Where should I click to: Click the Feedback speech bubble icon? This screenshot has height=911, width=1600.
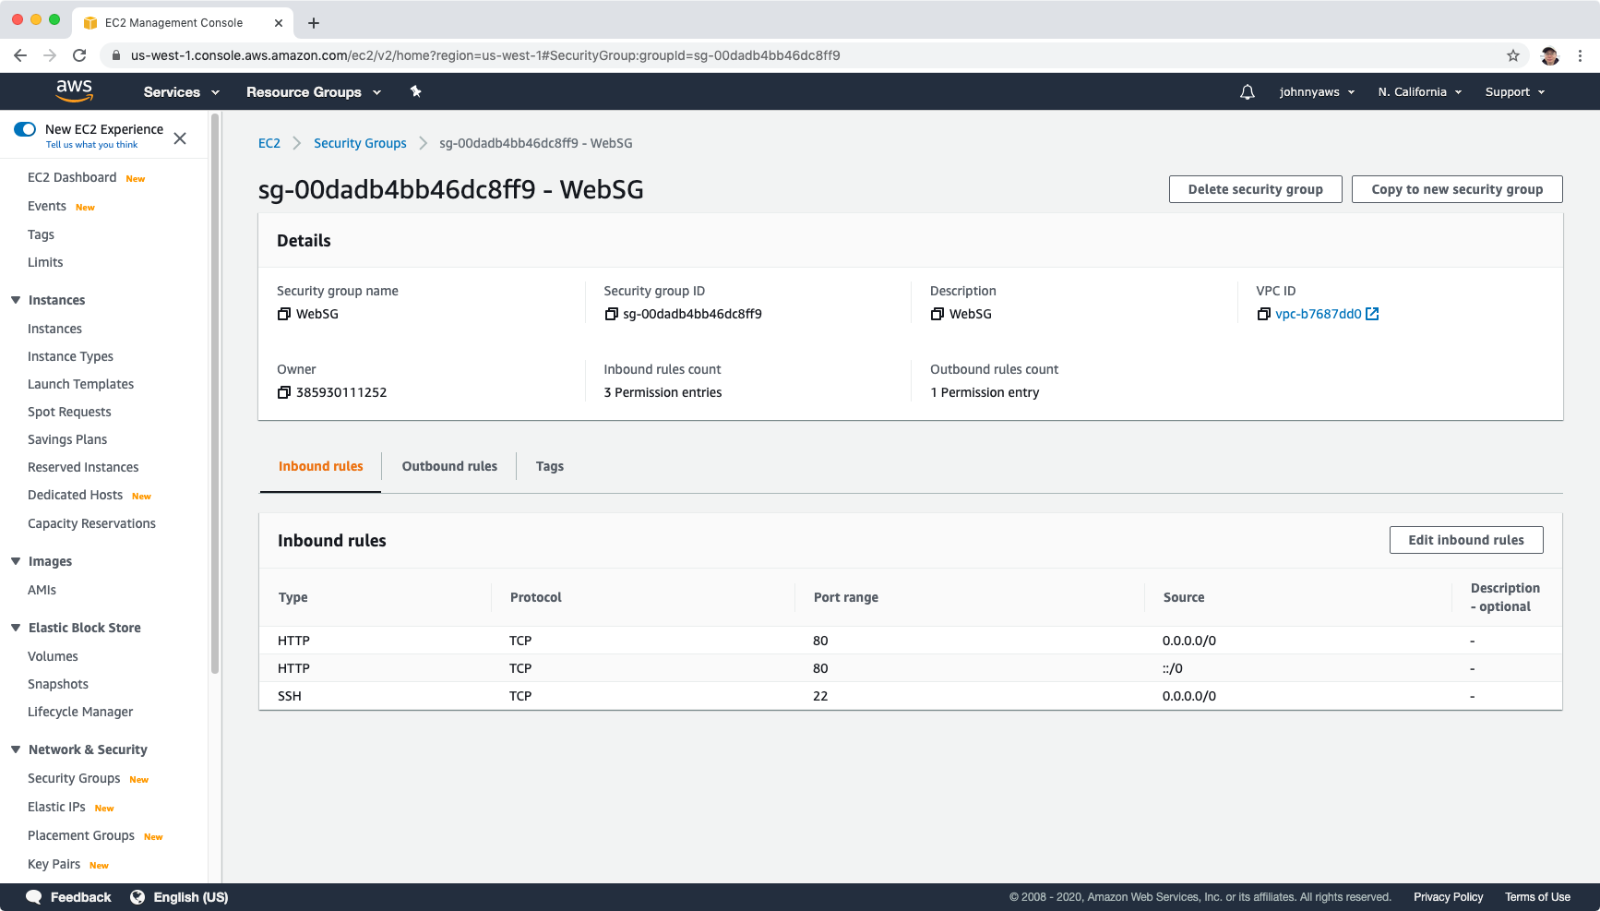[x=34, y=897]
